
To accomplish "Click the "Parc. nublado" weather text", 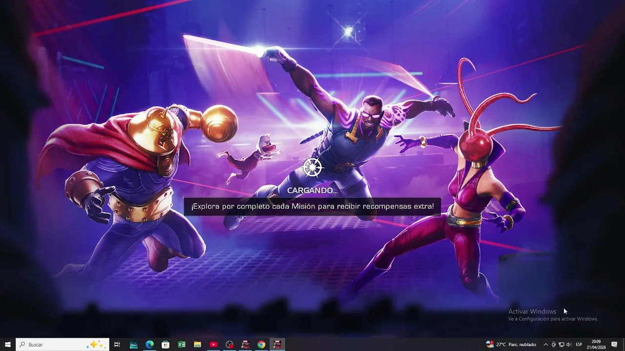I will coord(522,345).
